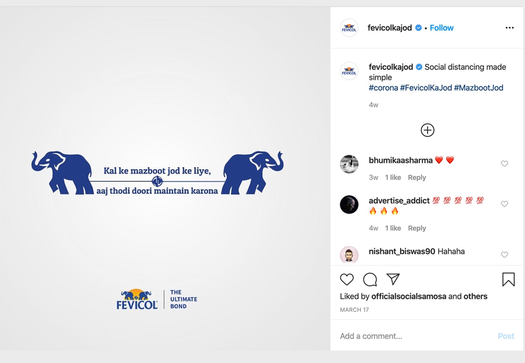Click the verified badge next to header username
The height and width of the screenshot is (363, 525).
pyautogui.click(x=419, y=28)
